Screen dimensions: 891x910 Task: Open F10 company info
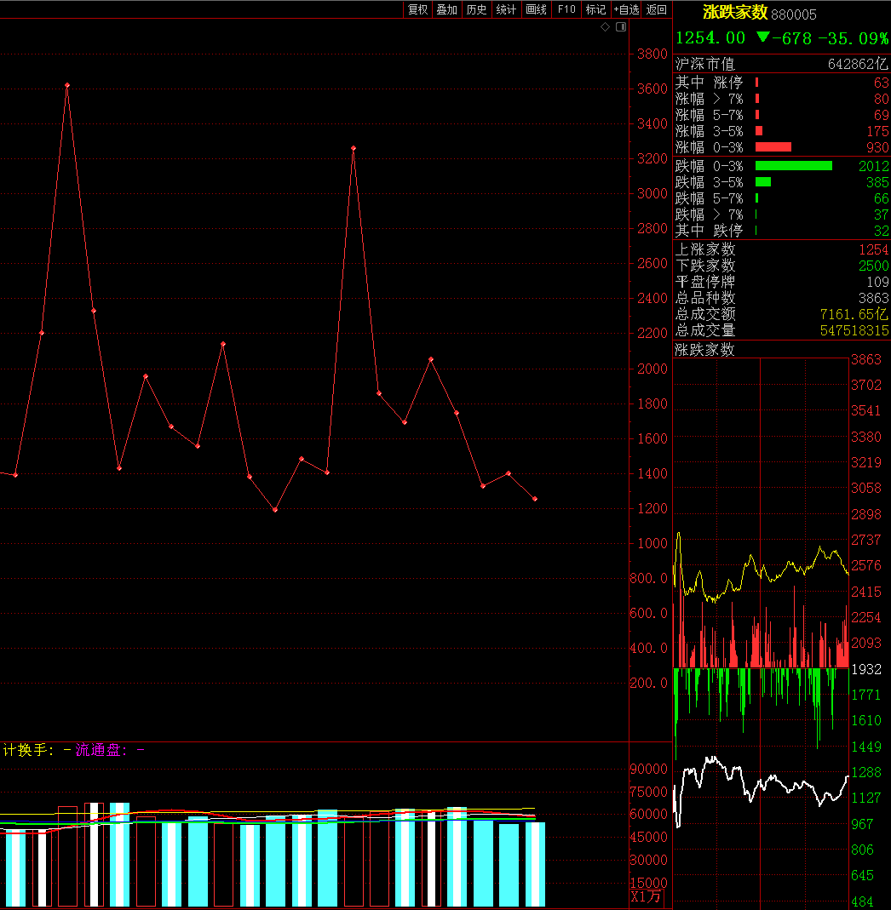566,9
